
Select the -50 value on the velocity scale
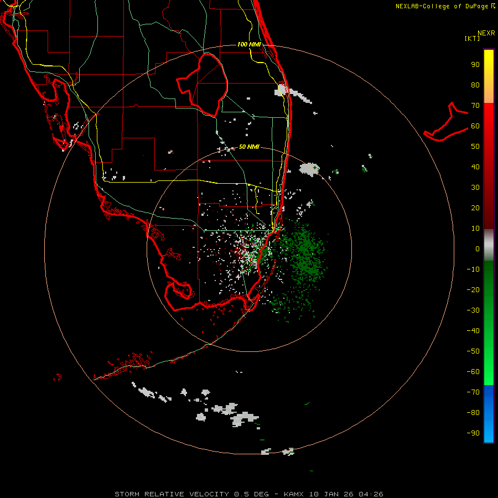473,351
